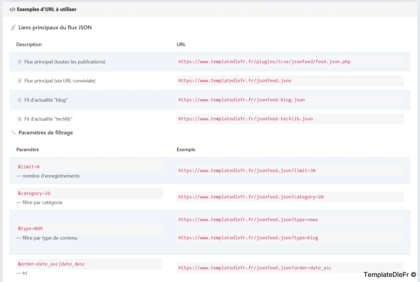Click nombre d'enregistrements description

pyautogui.click(x=51, y=176)
